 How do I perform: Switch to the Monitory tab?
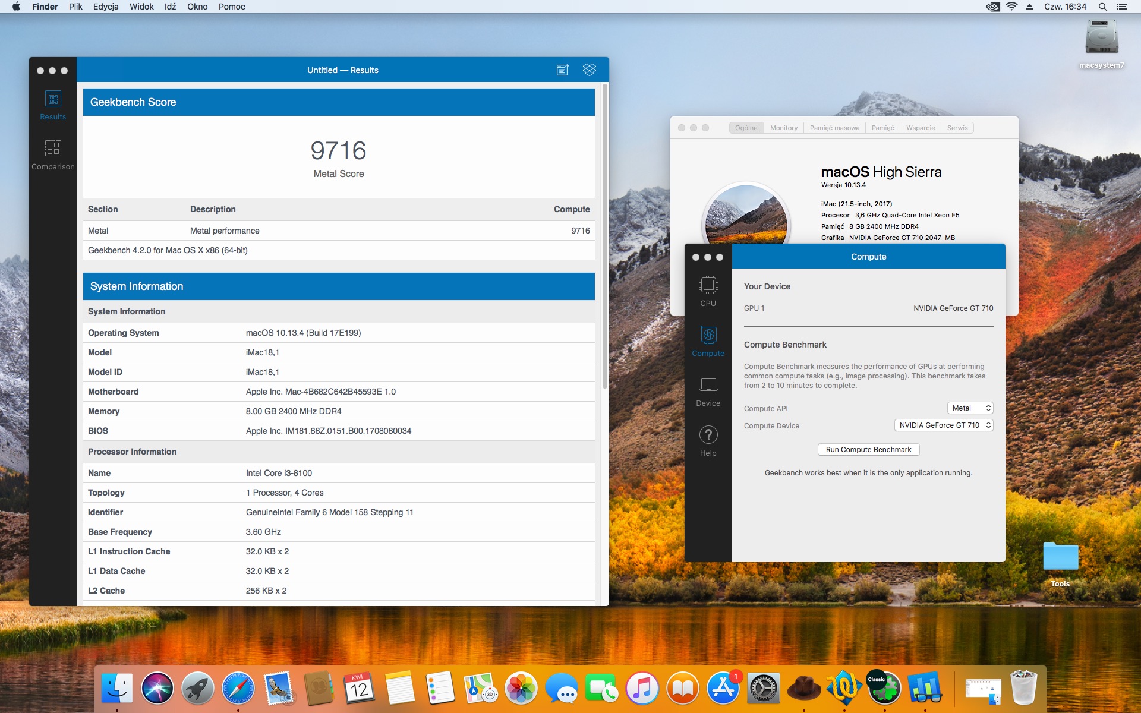pyautogui.click(x=783, y=128)
